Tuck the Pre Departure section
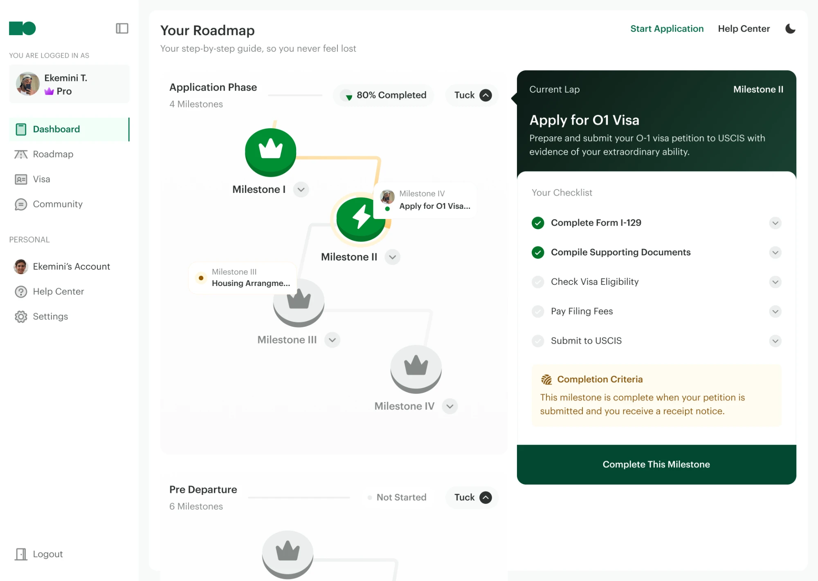 (x=472, y=497)
